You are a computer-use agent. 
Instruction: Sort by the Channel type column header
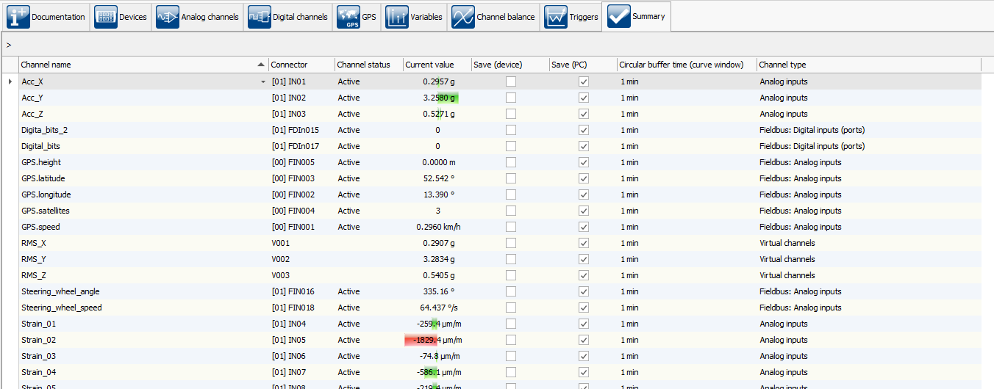(x=782, y=65)
